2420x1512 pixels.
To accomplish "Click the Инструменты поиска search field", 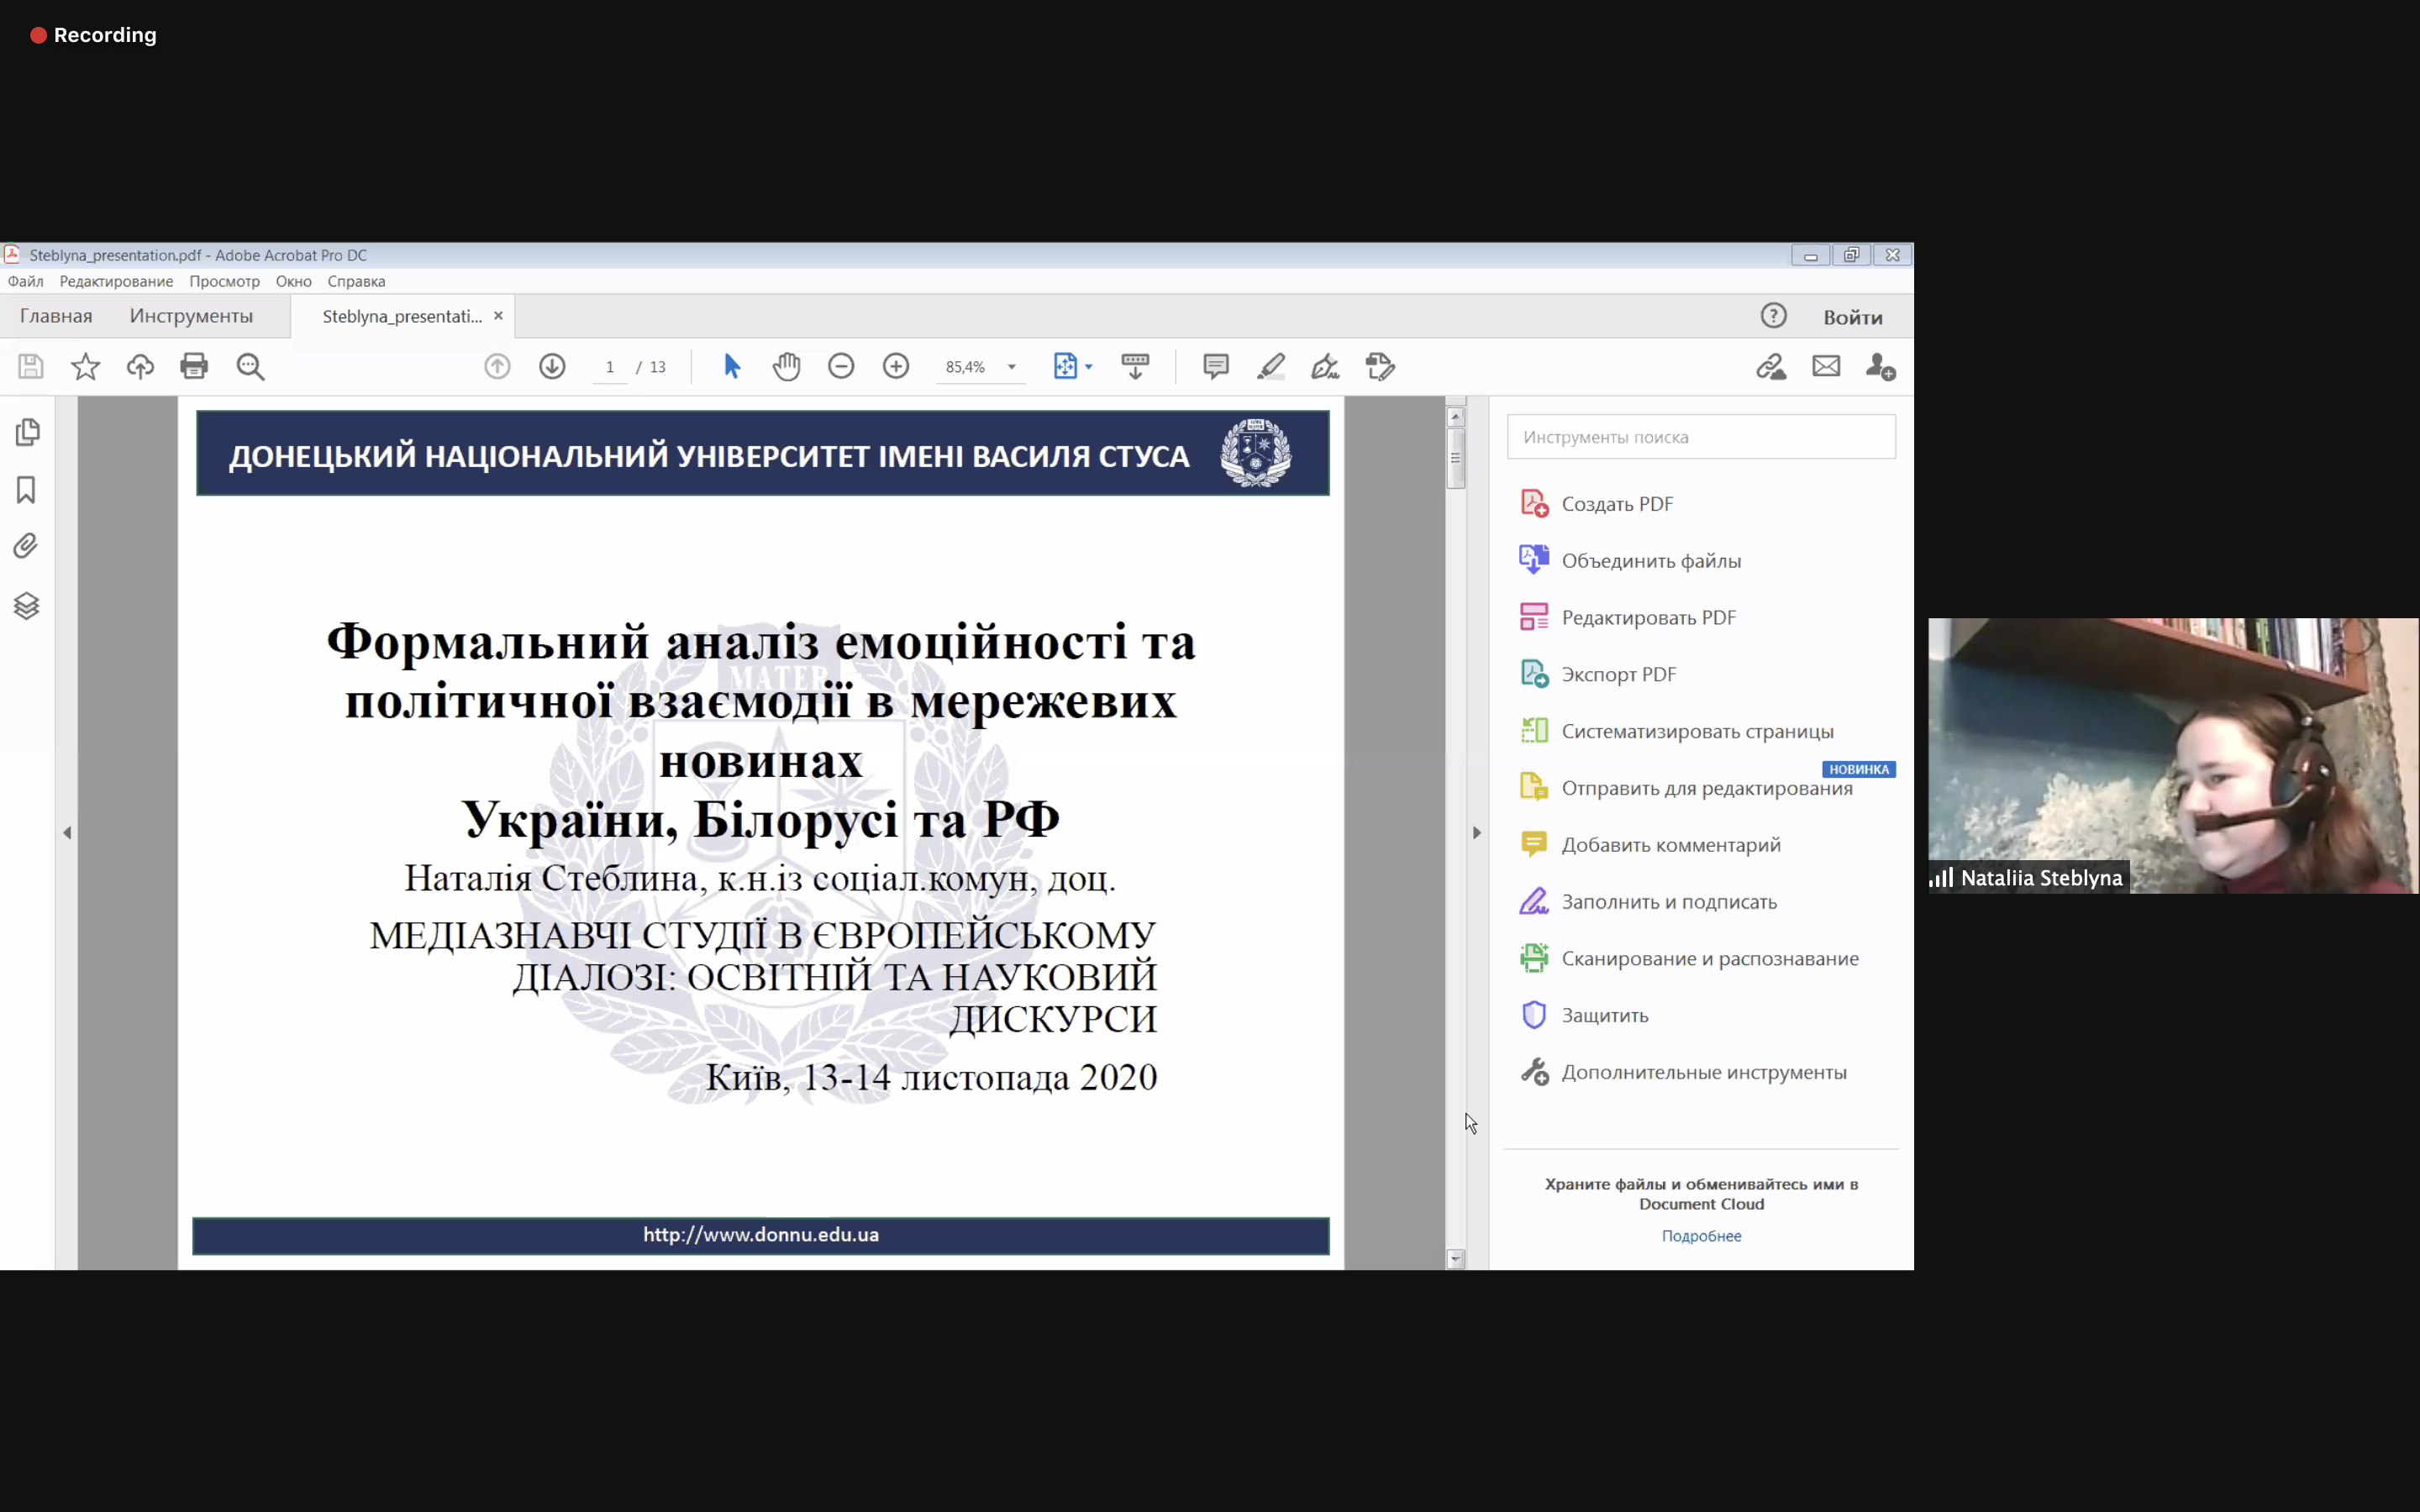I will [x=1701, y=437].
